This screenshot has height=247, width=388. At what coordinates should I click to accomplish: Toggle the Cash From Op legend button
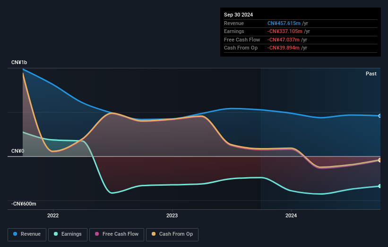point(172,234)
